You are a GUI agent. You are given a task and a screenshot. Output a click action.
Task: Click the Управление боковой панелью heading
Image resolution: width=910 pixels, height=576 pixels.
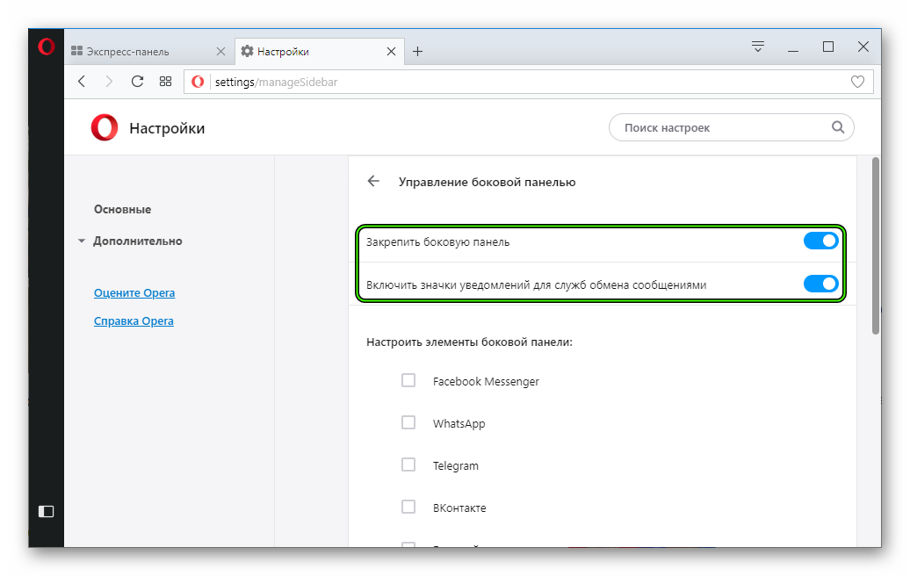coord(487,182)
